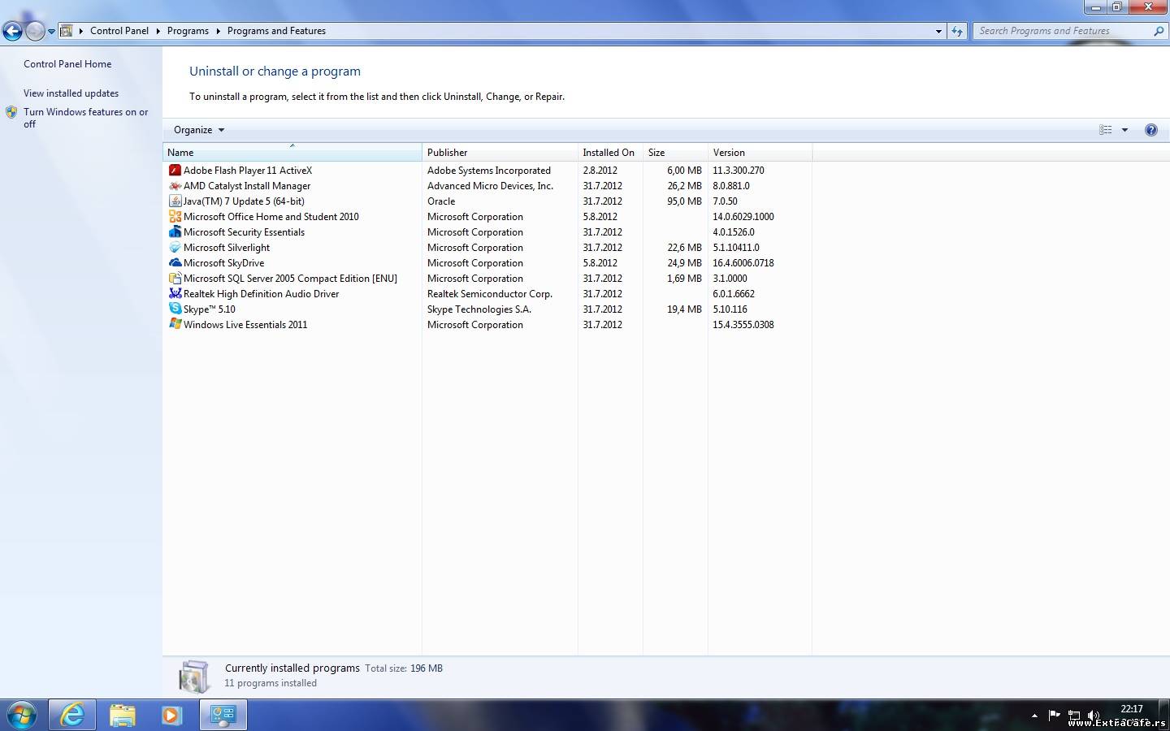Click the Forward navigation arrow
The height and width of the screenshot is (731, 1170).
(35, 31)
